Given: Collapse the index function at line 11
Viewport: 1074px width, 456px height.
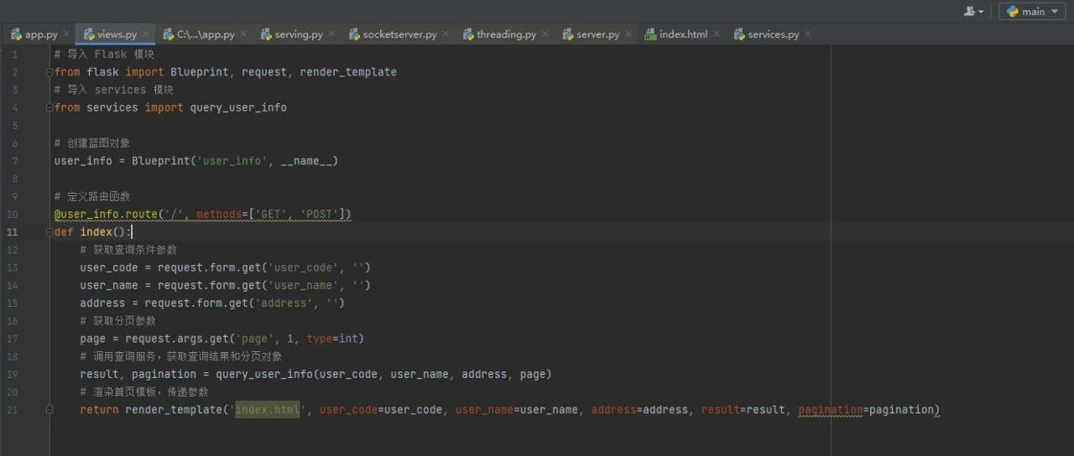Looking at the screenshot, I should [x=50, y=232].
